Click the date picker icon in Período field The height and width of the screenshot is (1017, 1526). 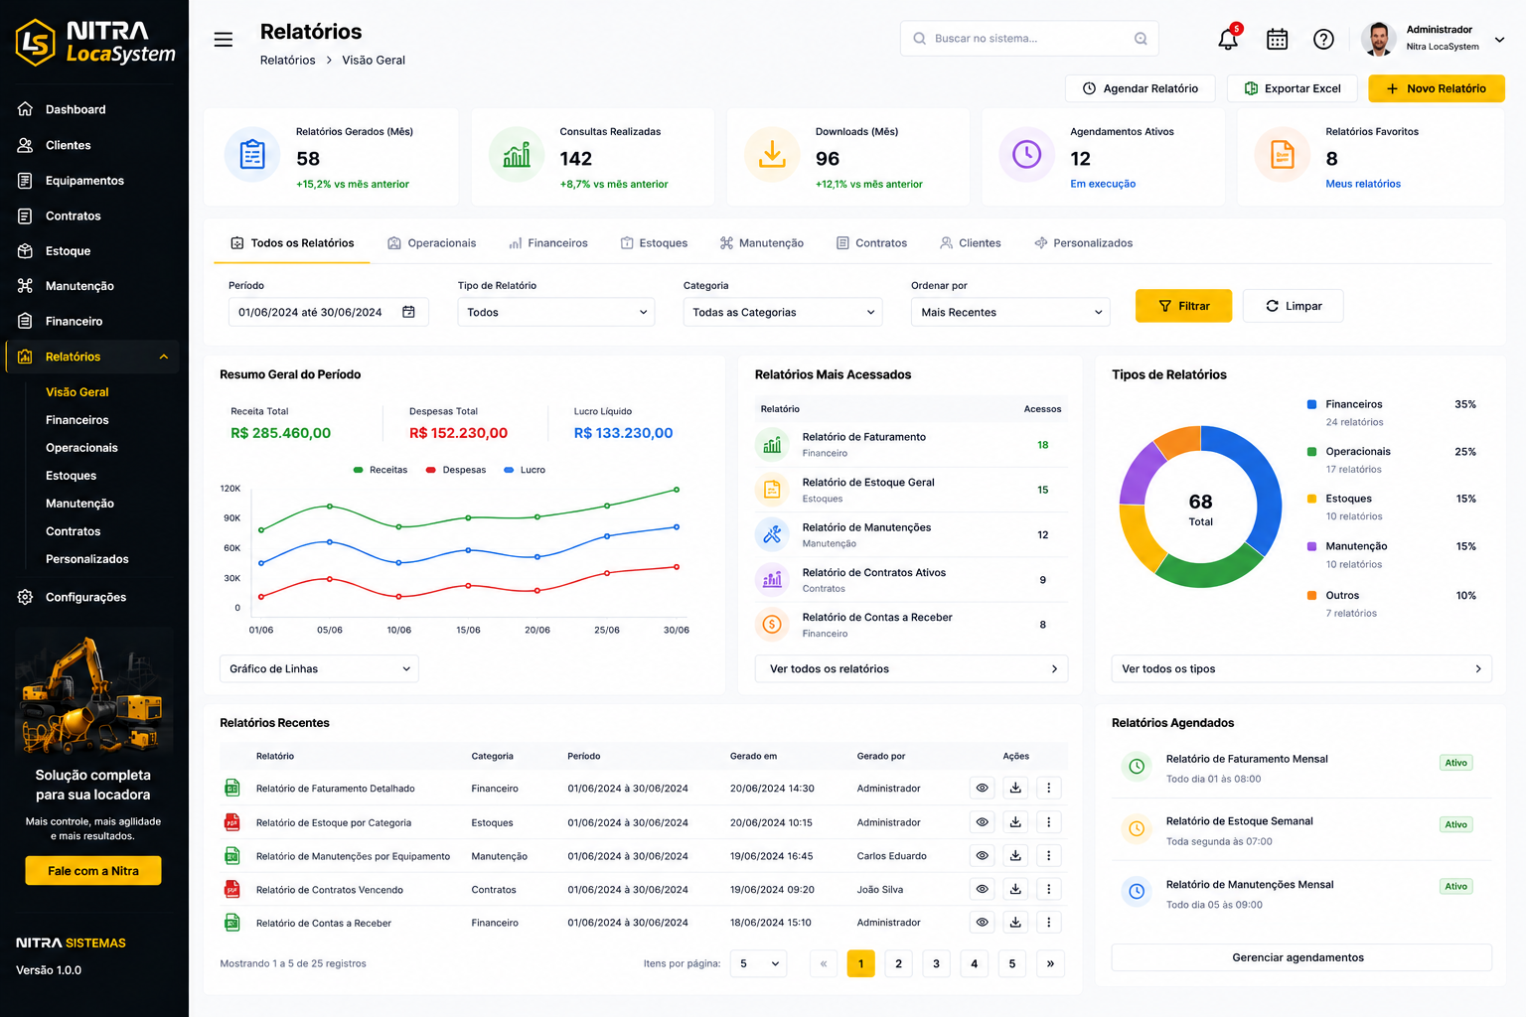(408, 312)
